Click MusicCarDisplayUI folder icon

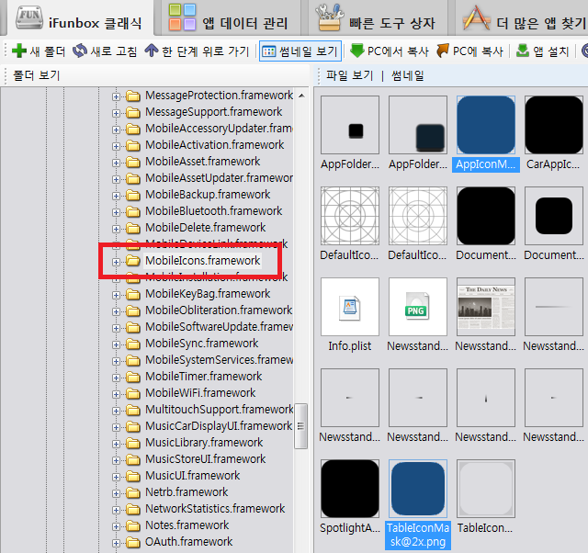point(132,426)
